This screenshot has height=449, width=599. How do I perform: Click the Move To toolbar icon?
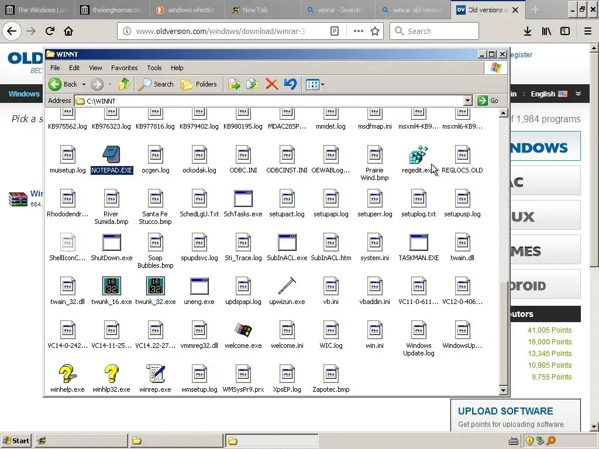pos(234,84)
